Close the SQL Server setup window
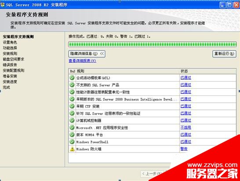240x181 pixels. pyautogui.click(x=236, y=5)
